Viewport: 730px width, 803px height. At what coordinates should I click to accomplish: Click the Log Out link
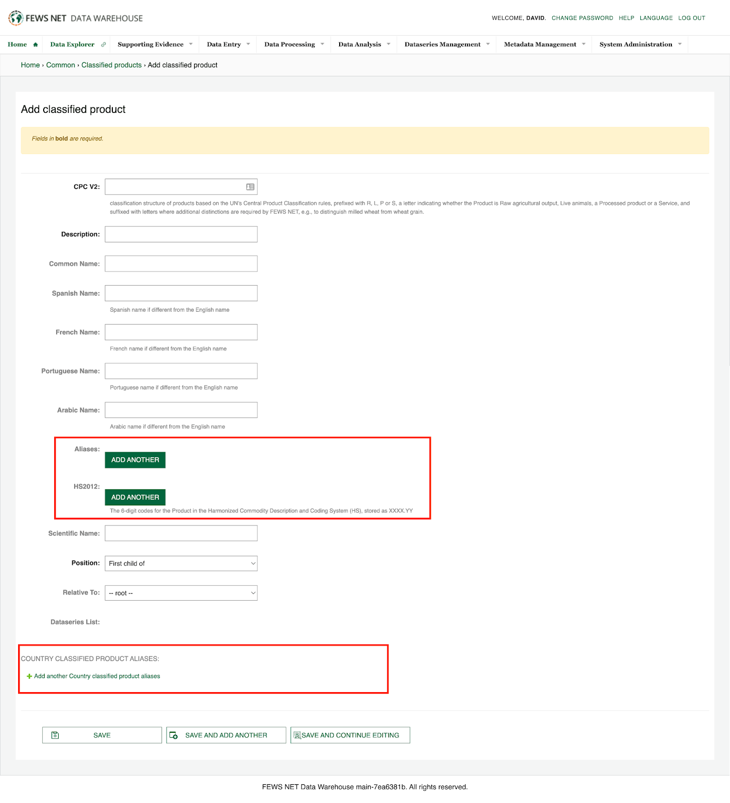tap(691, 18)
